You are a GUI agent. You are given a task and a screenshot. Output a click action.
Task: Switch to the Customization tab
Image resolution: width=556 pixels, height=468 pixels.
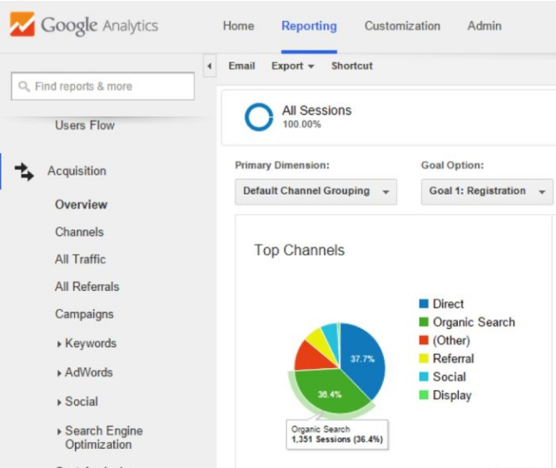tap(403, 26)
